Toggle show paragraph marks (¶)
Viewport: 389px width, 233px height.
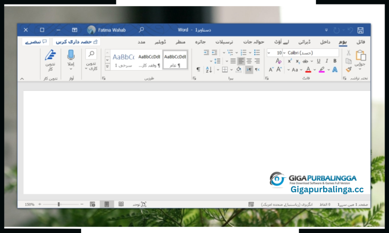[198, 69]
